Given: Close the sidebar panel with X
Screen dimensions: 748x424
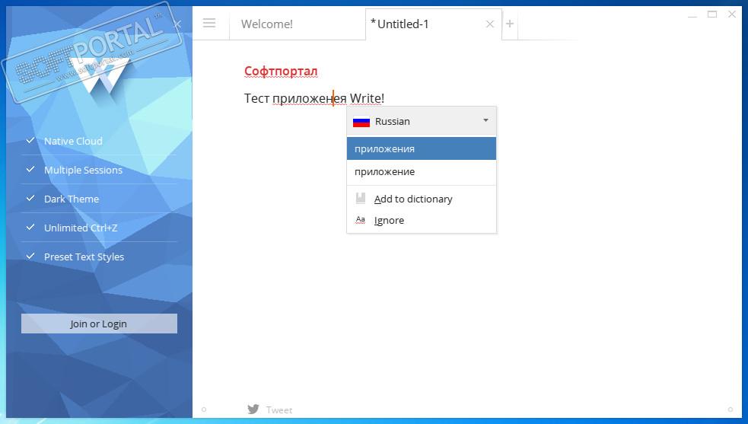Looking at the screenshot, I should (177, 24).
